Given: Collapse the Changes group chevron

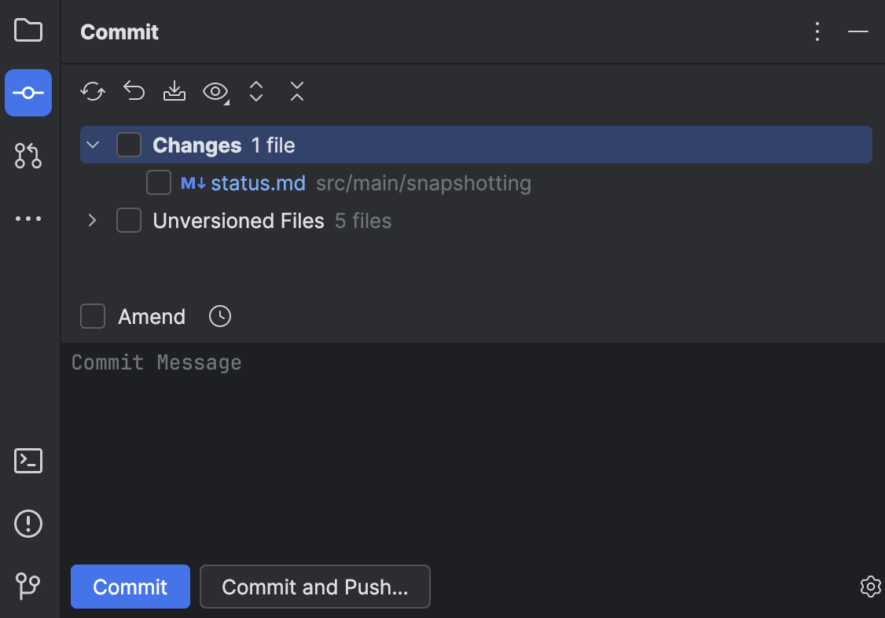Looking at the screenshot, I should click(92, 145).
